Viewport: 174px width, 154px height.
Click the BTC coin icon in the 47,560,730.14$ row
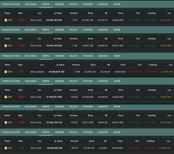6,123
